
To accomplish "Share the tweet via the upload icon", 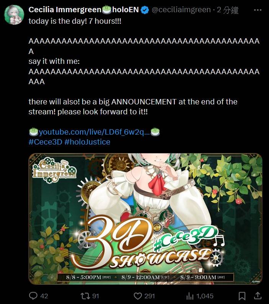I will pyautogui.click(x=258, y=296).
